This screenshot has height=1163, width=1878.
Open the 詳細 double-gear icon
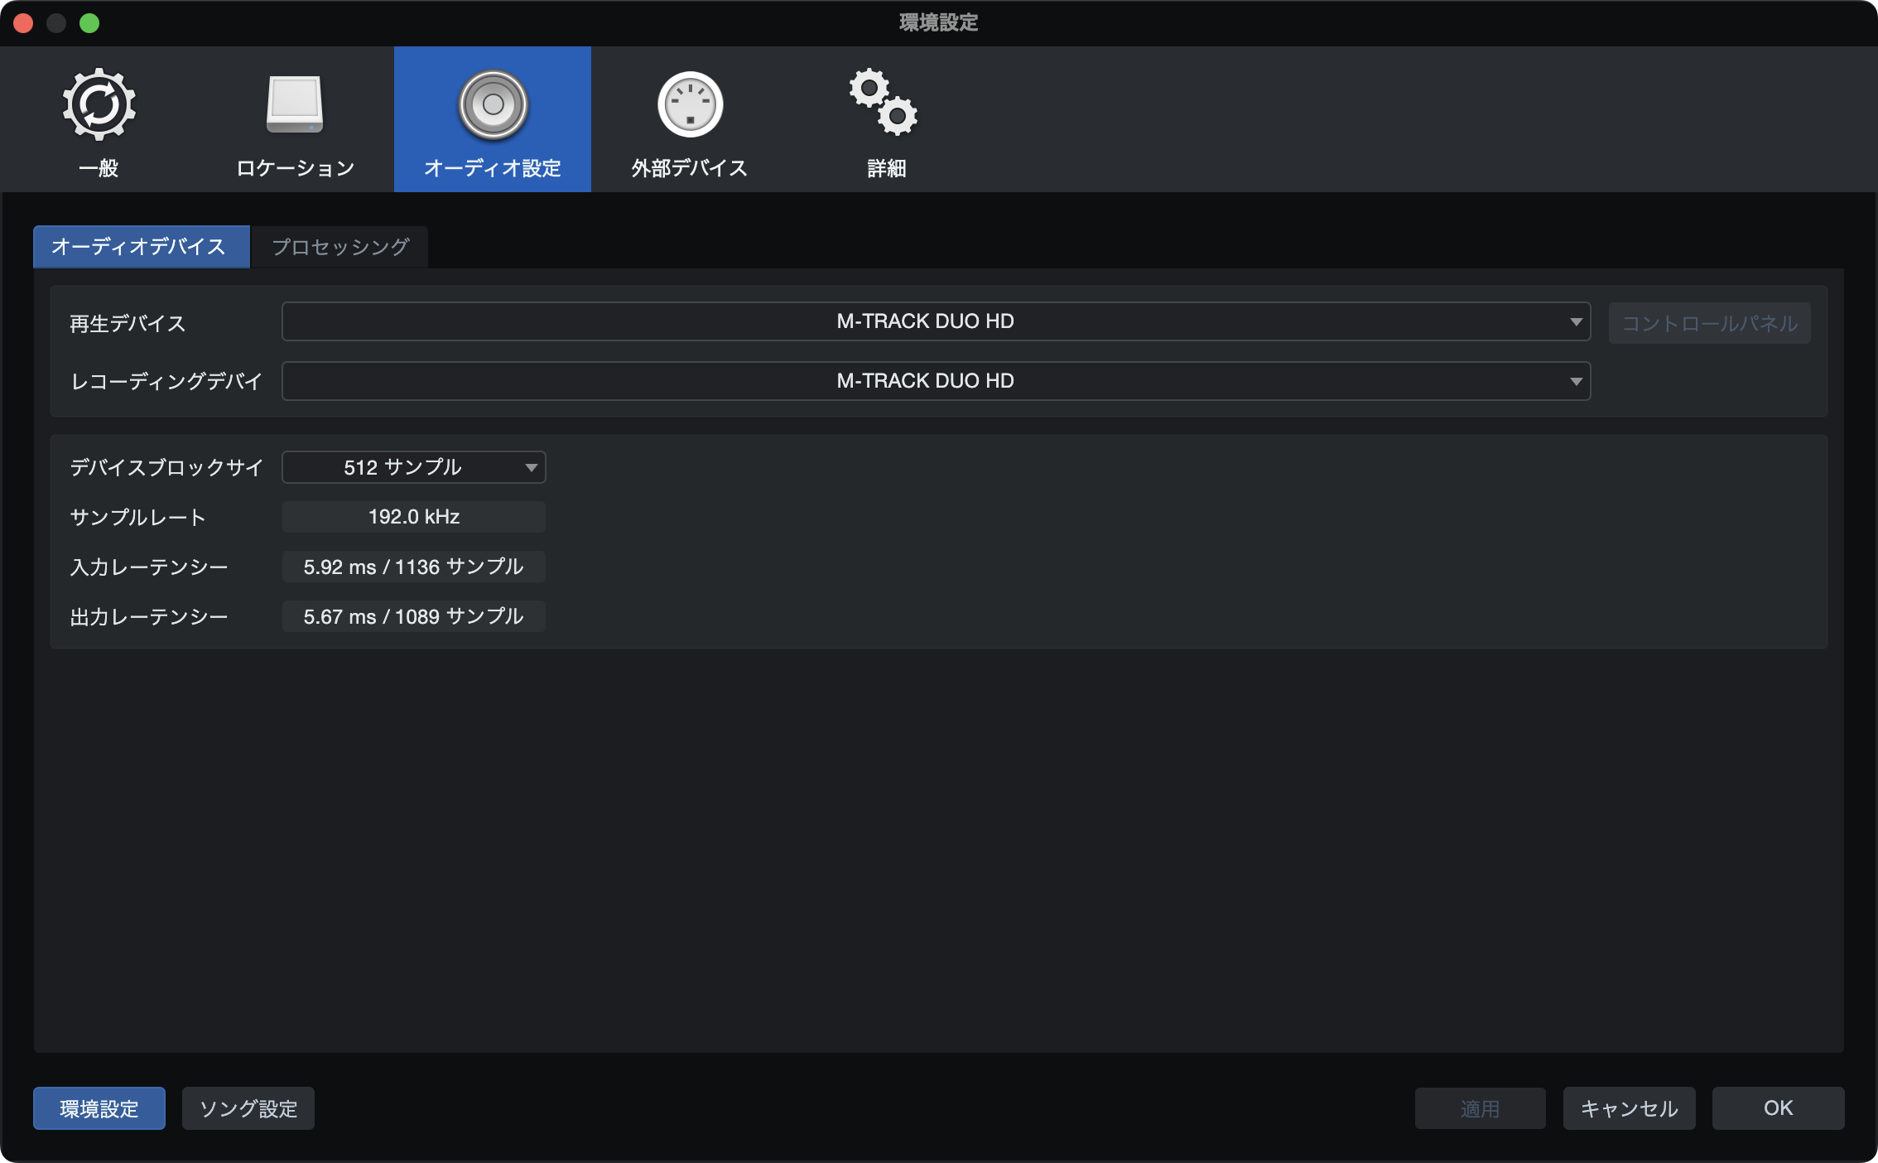tap(884, 103)
